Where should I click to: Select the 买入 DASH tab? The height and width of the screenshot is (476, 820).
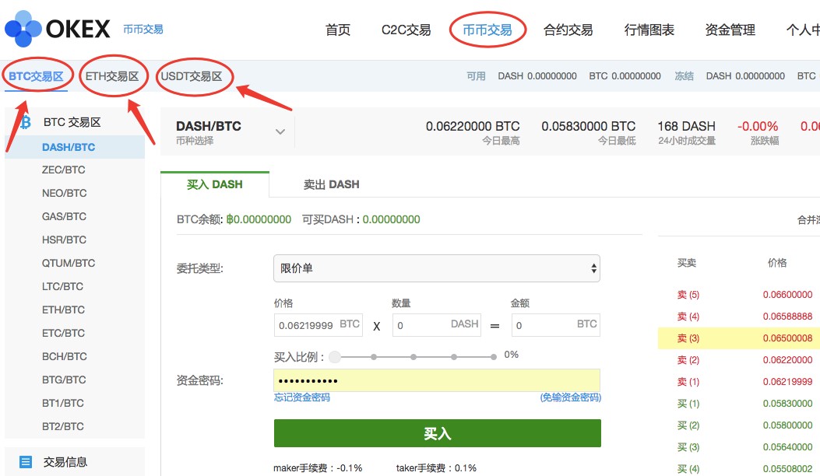point(215,184)
